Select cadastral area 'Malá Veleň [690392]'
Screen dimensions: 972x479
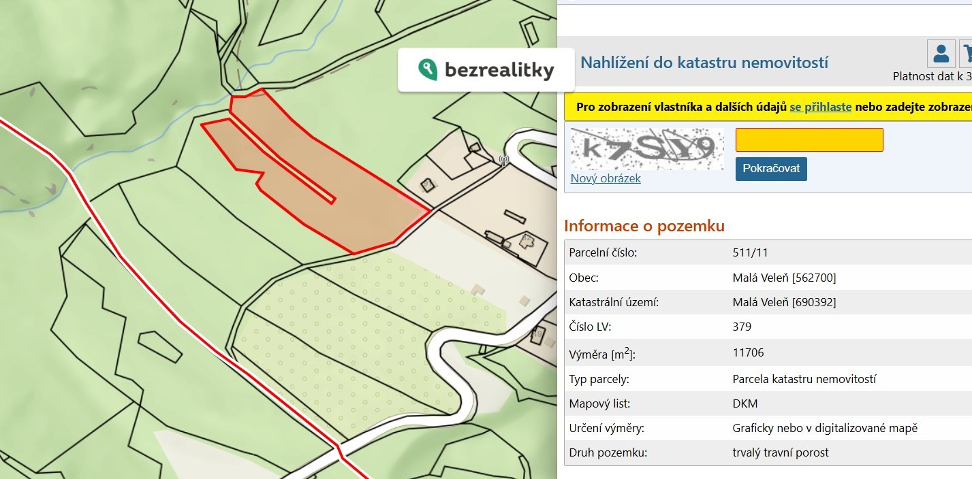(784, 302)
